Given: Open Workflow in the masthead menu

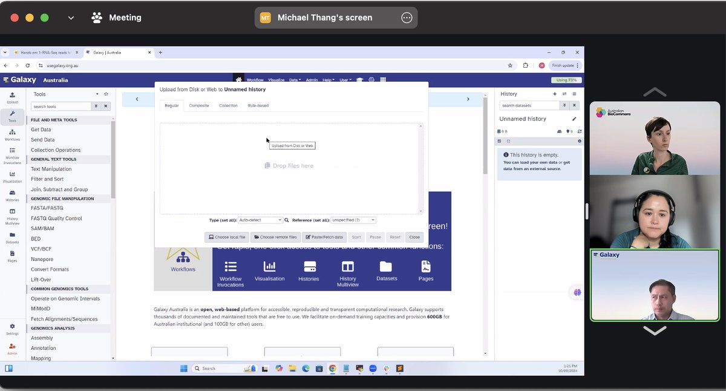Looking at the screenshot, I should [255, 80].
